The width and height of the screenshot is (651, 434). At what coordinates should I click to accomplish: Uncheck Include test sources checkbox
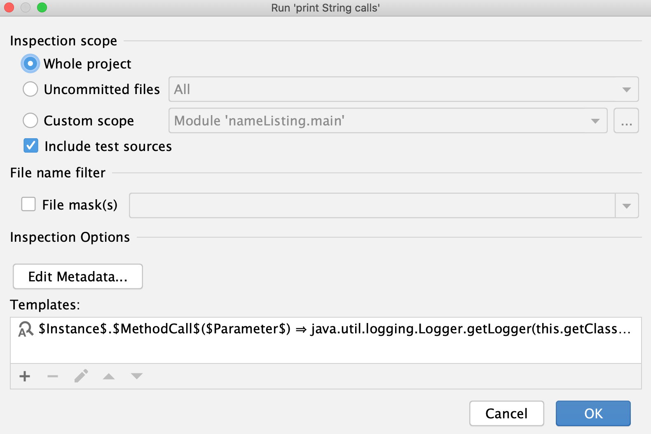pyautogui.click(x=31, y=146)
